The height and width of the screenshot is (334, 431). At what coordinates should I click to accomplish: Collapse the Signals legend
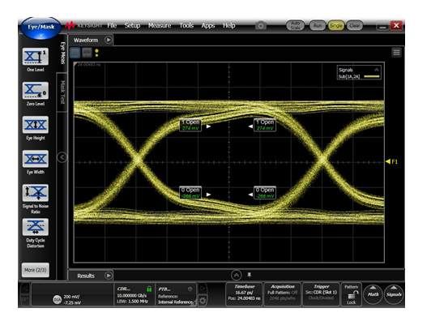pyautogui.click(x=377, y=70)
